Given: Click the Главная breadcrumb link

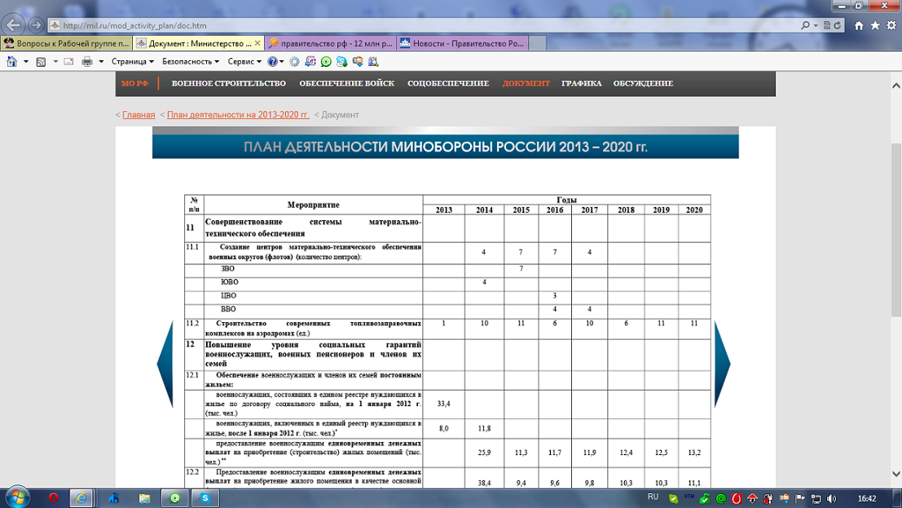Looking at the screenshot, I should tap(139, 115).
